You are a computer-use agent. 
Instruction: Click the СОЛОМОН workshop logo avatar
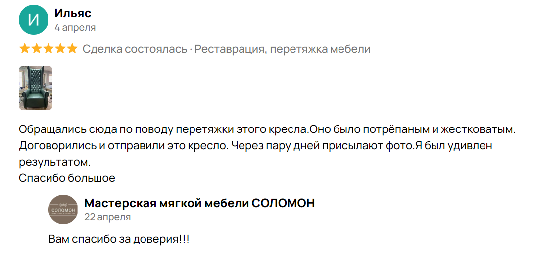coord(63,210)
